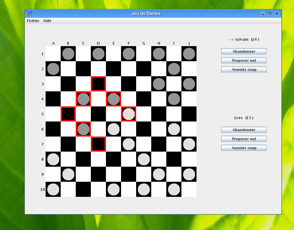
Task: Select the highlighted dark piece on C6
Action: point(83,129)
